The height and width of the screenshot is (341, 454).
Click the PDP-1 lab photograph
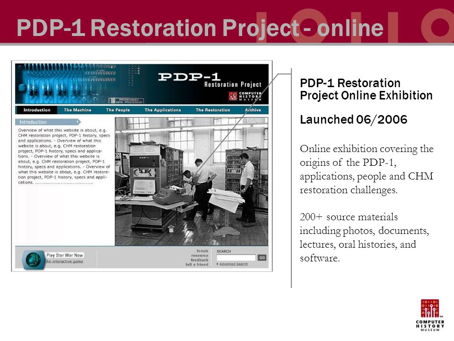(192, 181)
